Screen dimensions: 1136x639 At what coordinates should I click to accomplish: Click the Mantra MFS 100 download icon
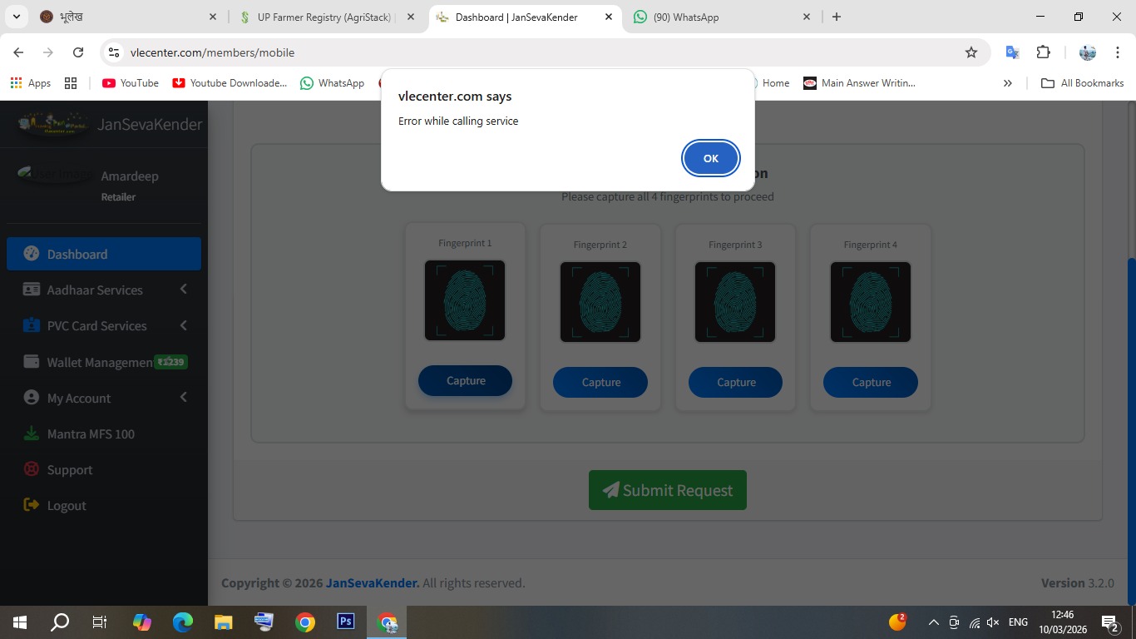[32, 433]
